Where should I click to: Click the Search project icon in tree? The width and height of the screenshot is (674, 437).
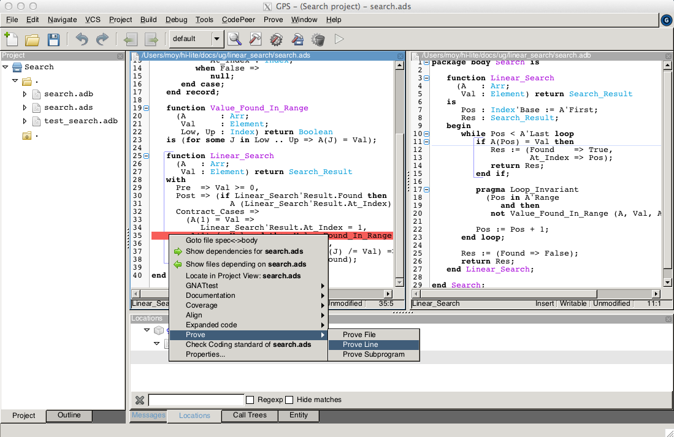tap(17, 67)
